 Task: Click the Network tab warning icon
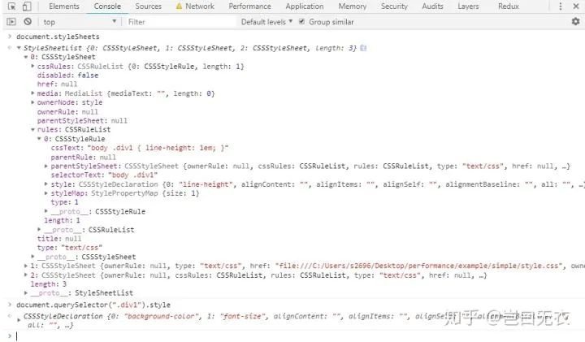[179, 6]
